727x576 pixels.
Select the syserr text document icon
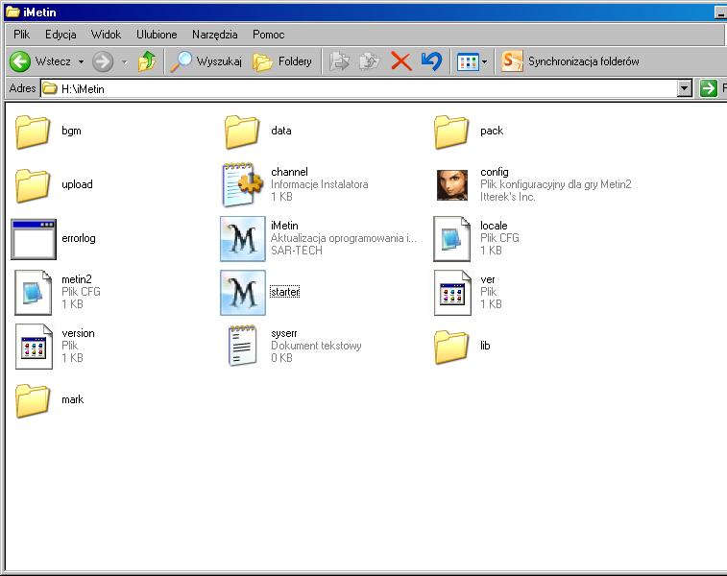click(242, 346)
